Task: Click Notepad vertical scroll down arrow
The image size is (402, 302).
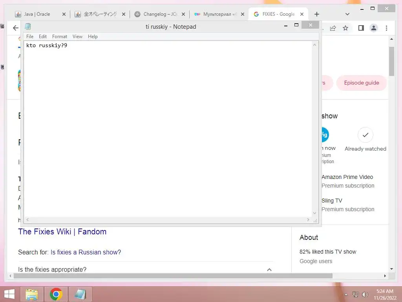Action: pyautogui.click(x=314, y=213)
